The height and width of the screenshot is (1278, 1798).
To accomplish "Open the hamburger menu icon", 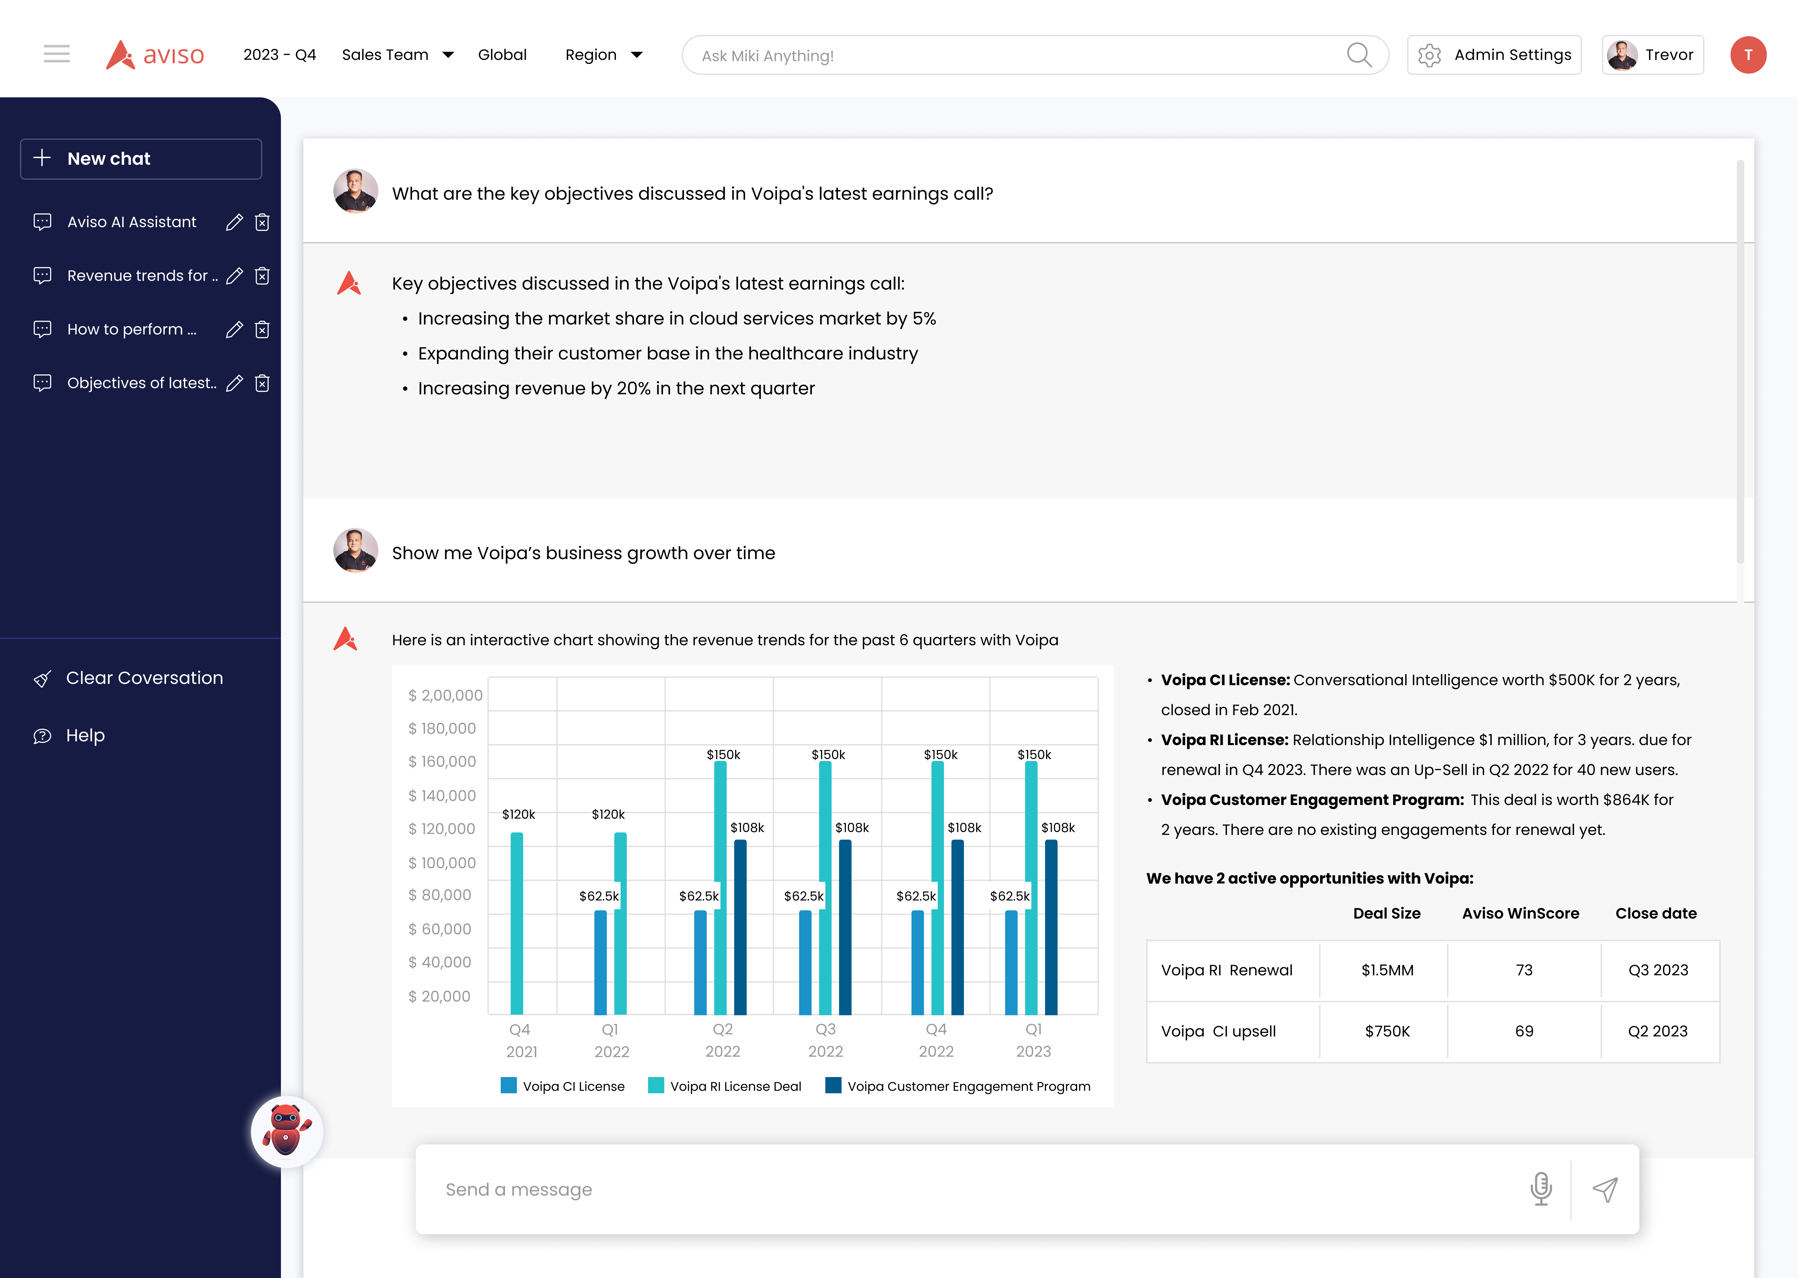I will [57, 54].
